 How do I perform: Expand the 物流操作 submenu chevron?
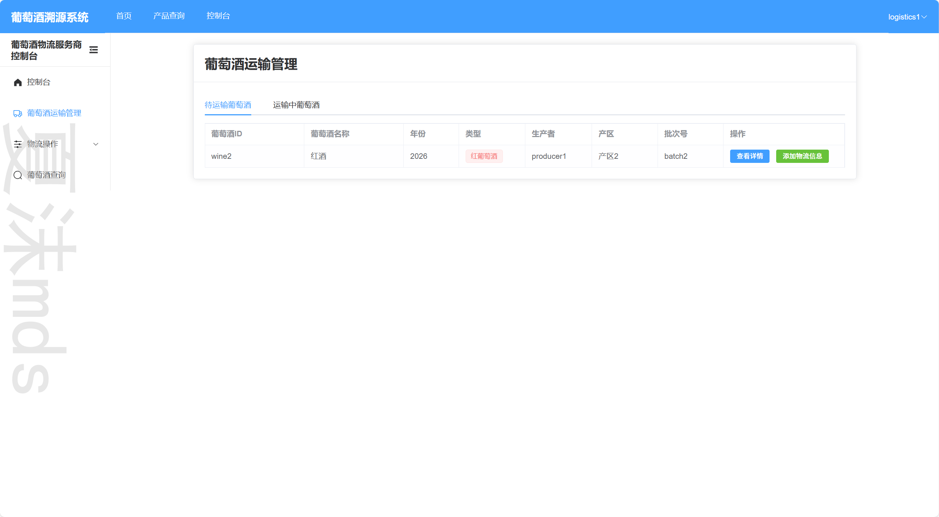(96, 144)
